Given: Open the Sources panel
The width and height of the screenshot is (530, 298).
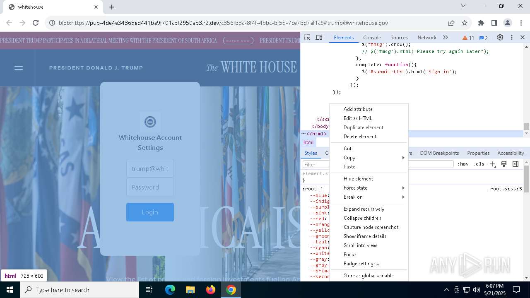Looking at the screenshot, I should click(x=399, y=37).
